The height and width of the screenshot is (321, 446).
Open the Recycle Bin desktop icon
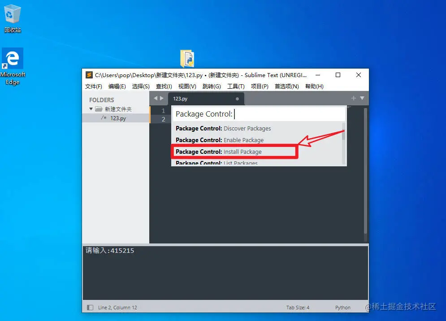pyautogui.click(x=12, y=18)
